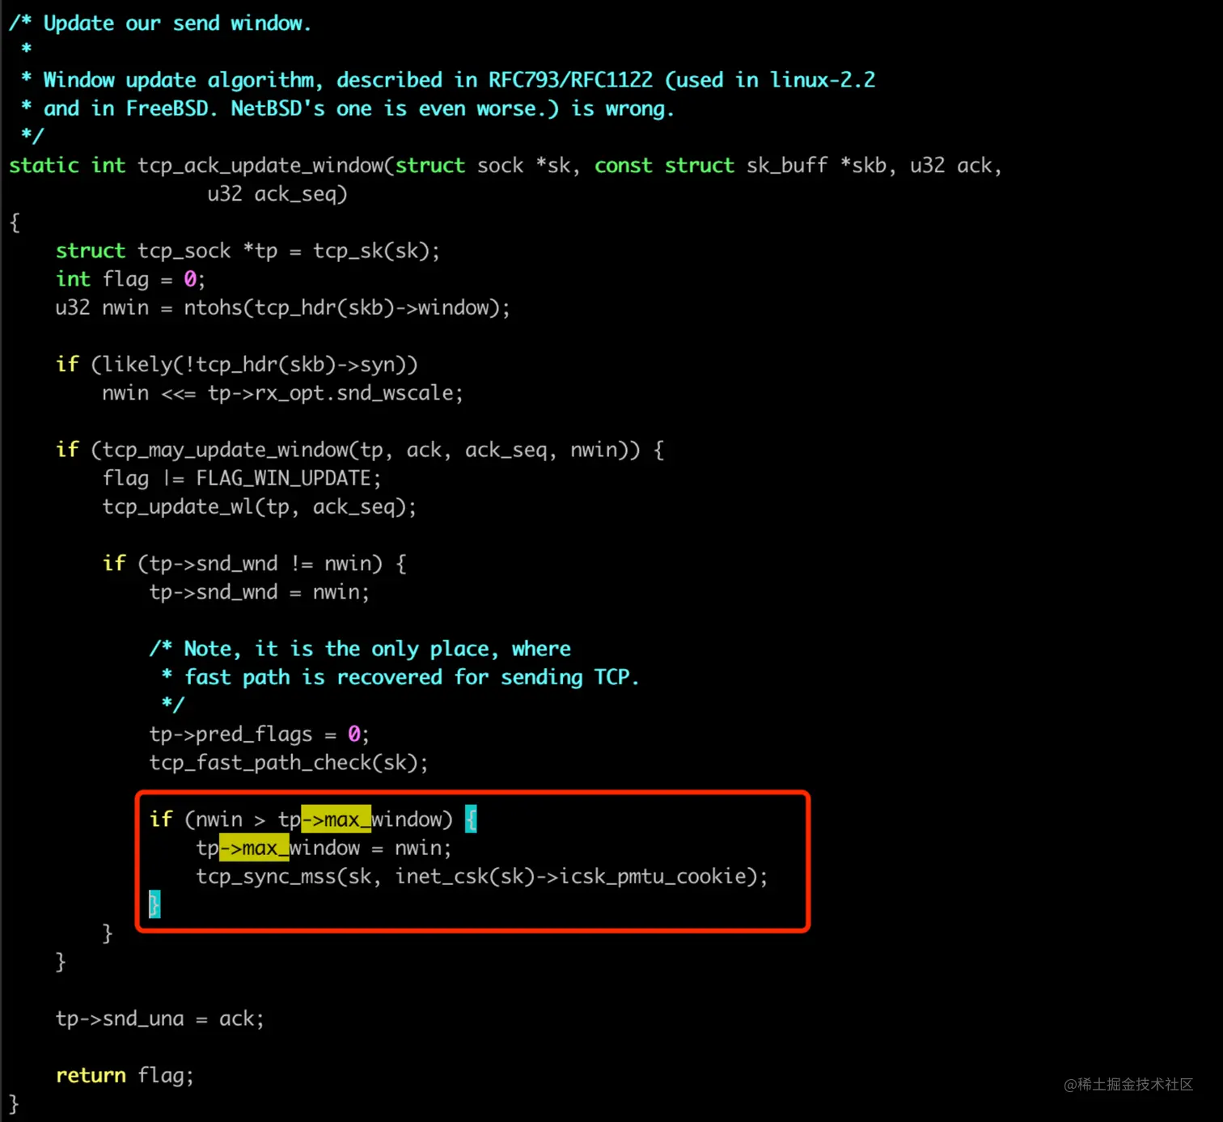Click 'return flag;' line
Screen dimensions: 1223x1122
tap(125, 1075)
